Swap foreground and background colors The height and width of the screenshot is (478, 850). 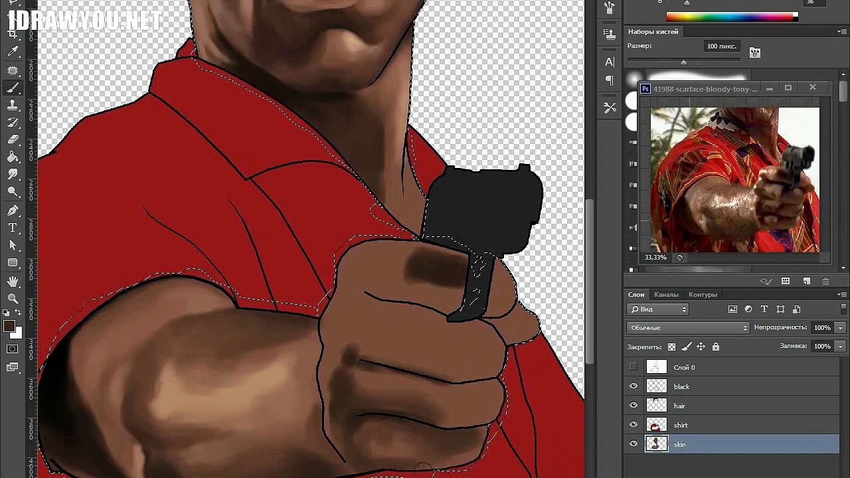pos(18,313)
